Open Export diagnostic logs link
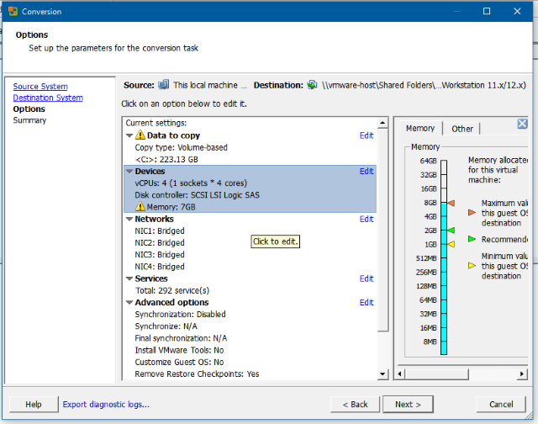The width and height of the screenshot is (538, 424). coord(106,404)
